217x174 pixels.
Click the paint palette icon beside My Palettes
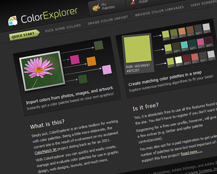[x=96, y=7]
